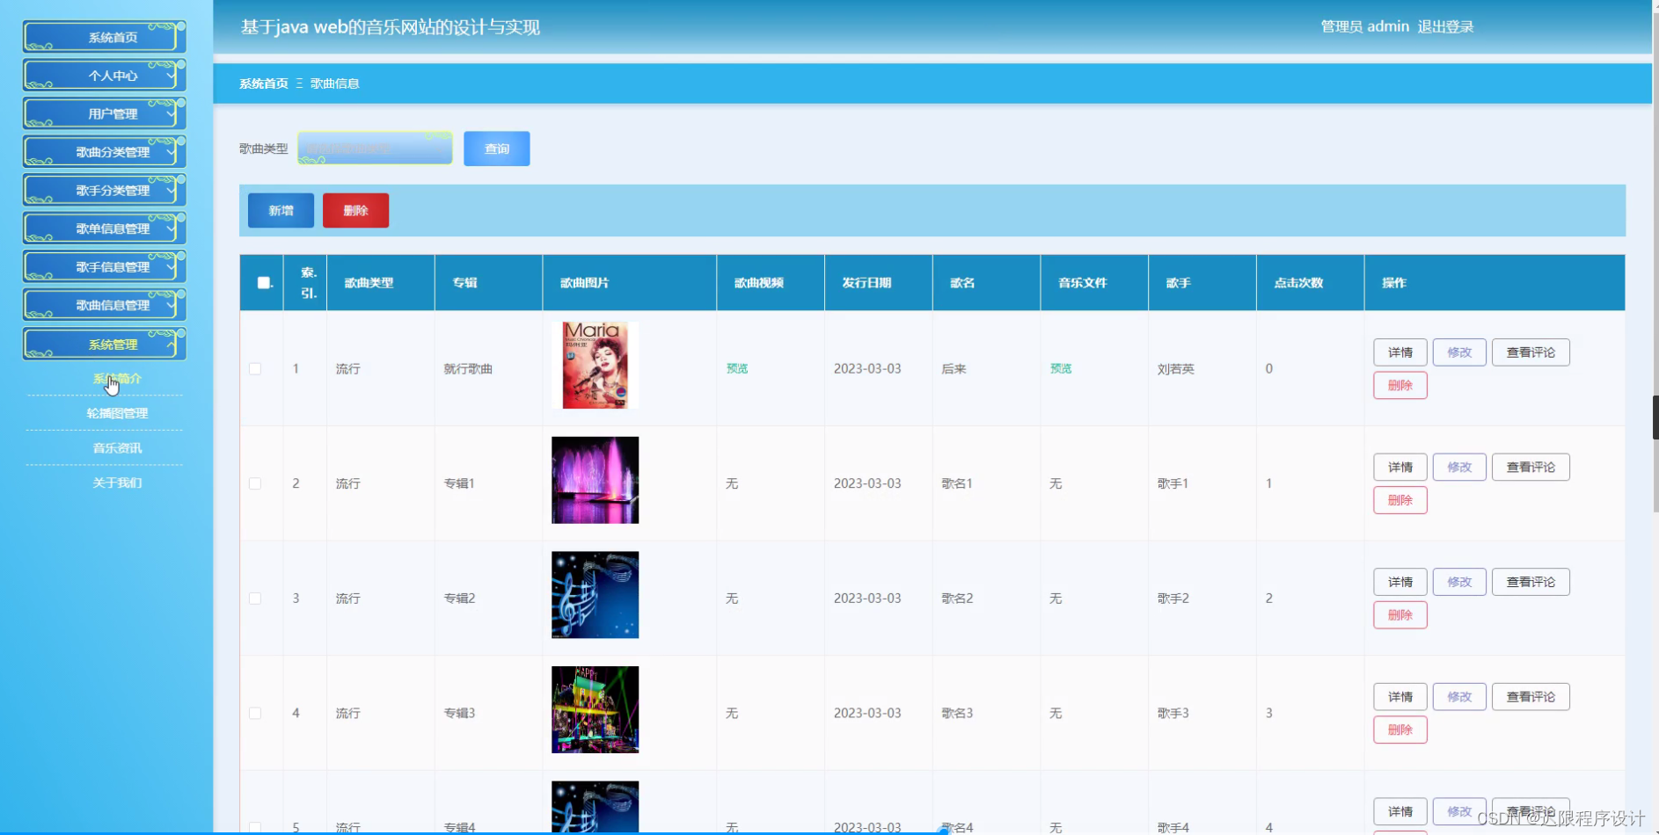Click 修改 for song 歌名3
The image size is (1659, 835).
tap(1459, 697)
